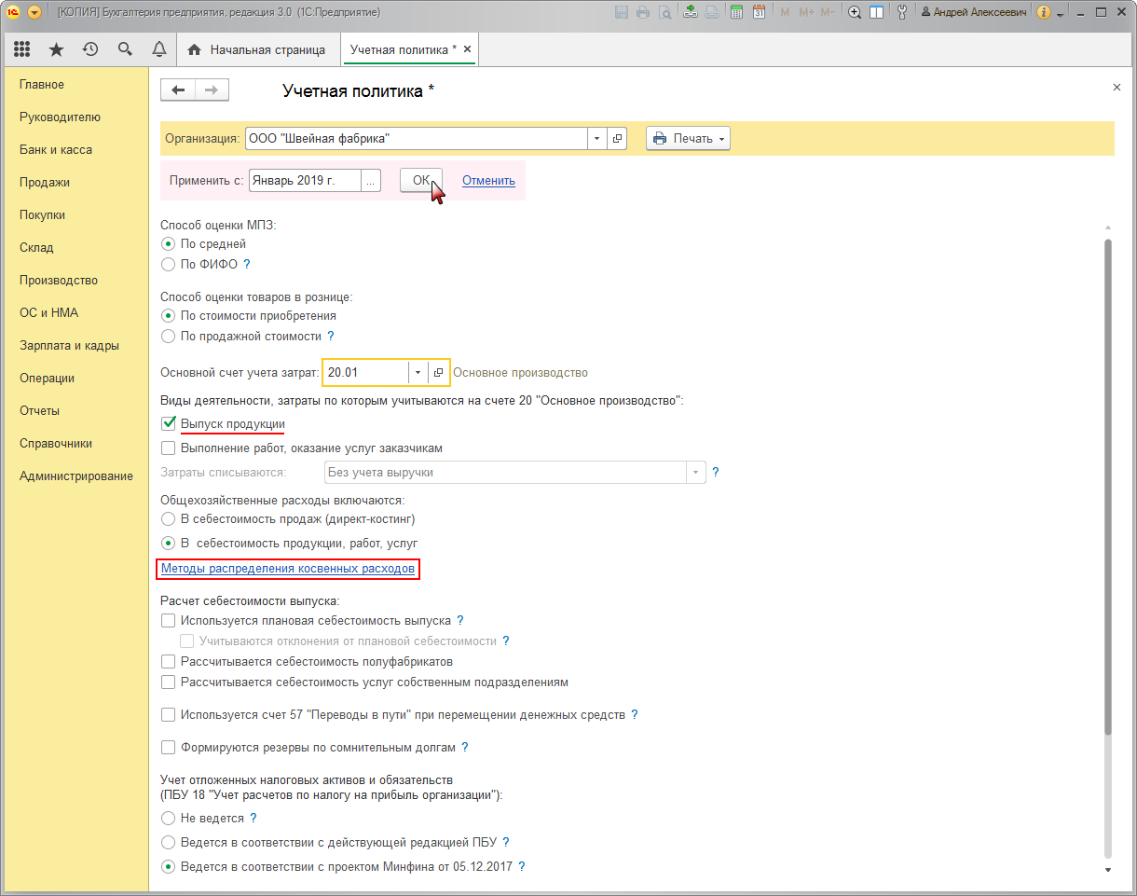This screenshot has height=896, width=1137.
Task: Expand Затраты списываются dropdown arrow
Action: pos(695,473)
